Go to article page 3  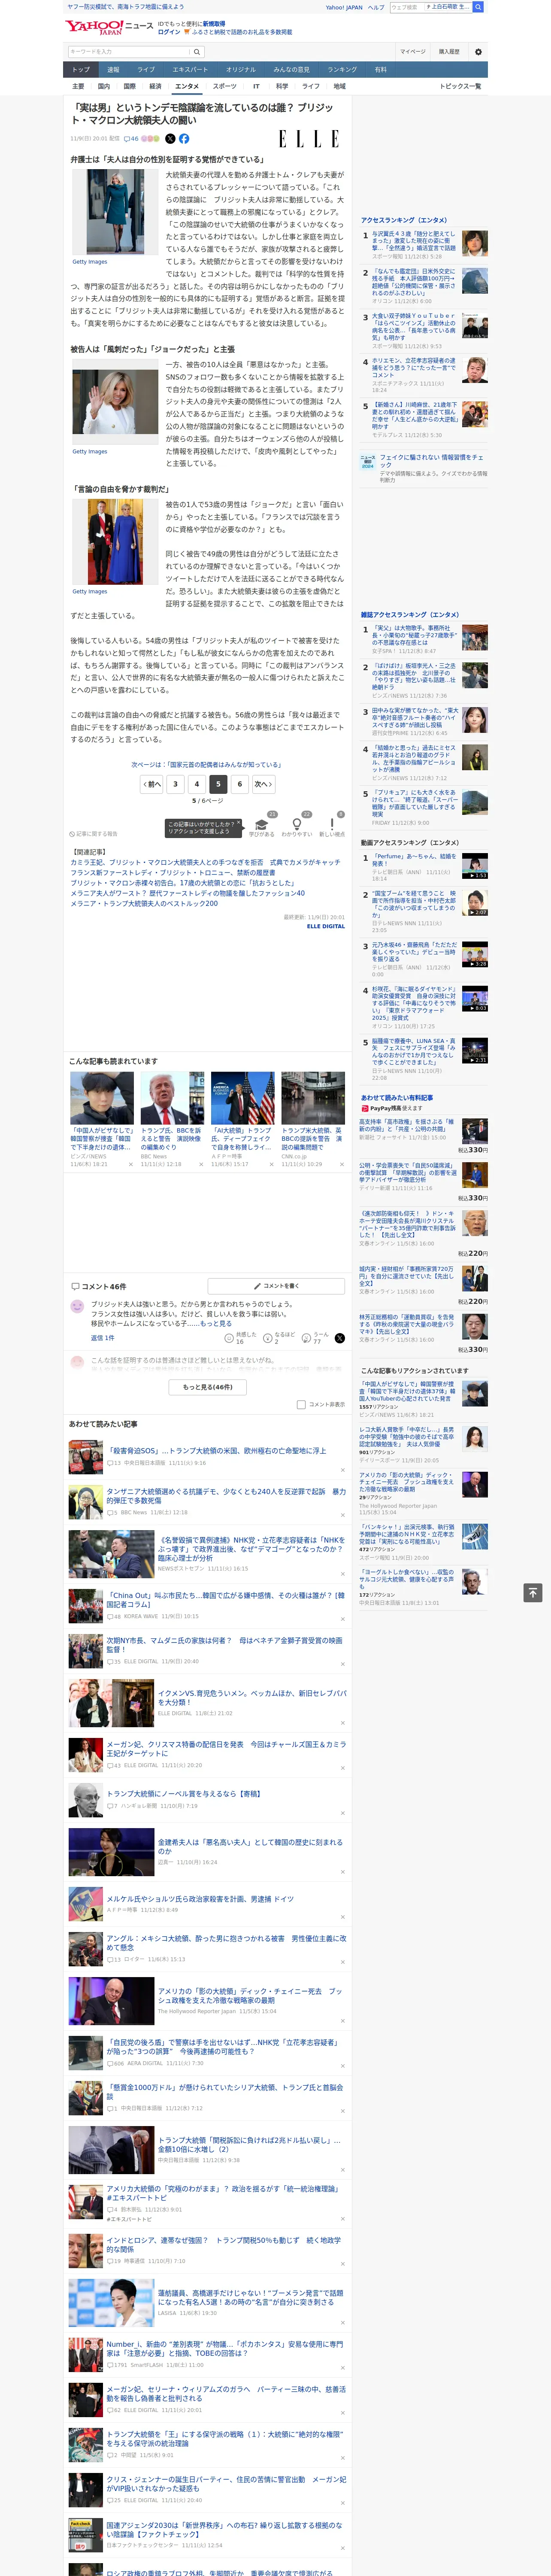click(x=175, y=785)
